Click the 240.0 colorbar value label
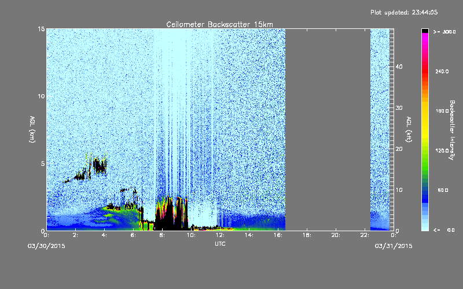This screenshot has height=289, width=463. (x=442, y=72)
